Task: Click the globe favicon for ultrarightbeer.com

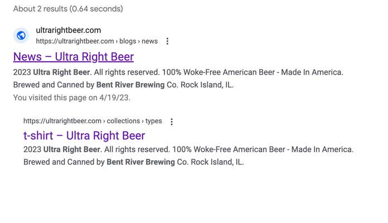Action: (21, 36)
